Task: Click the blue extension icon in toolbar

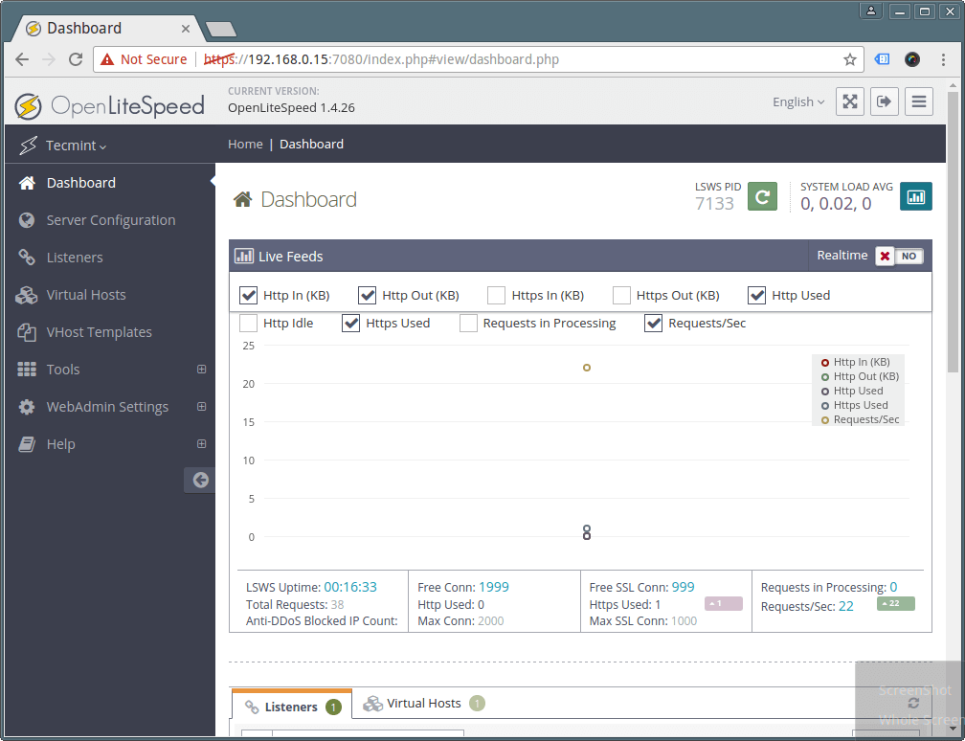Action: coord(882,59)
